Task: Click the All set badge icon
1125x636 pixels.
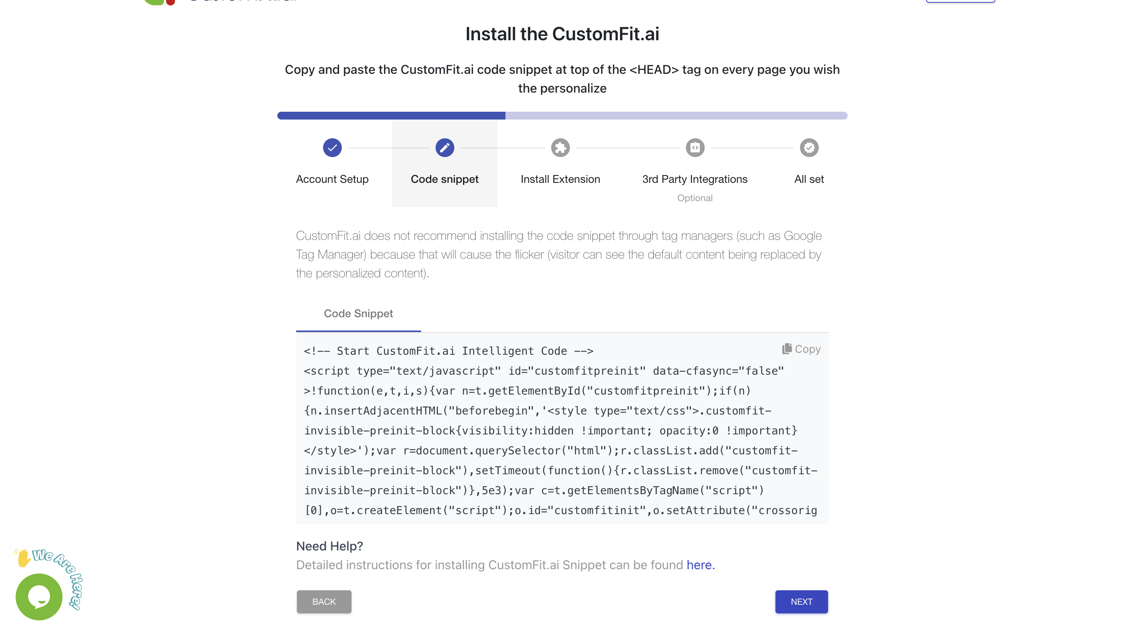Action: point(809,148)
